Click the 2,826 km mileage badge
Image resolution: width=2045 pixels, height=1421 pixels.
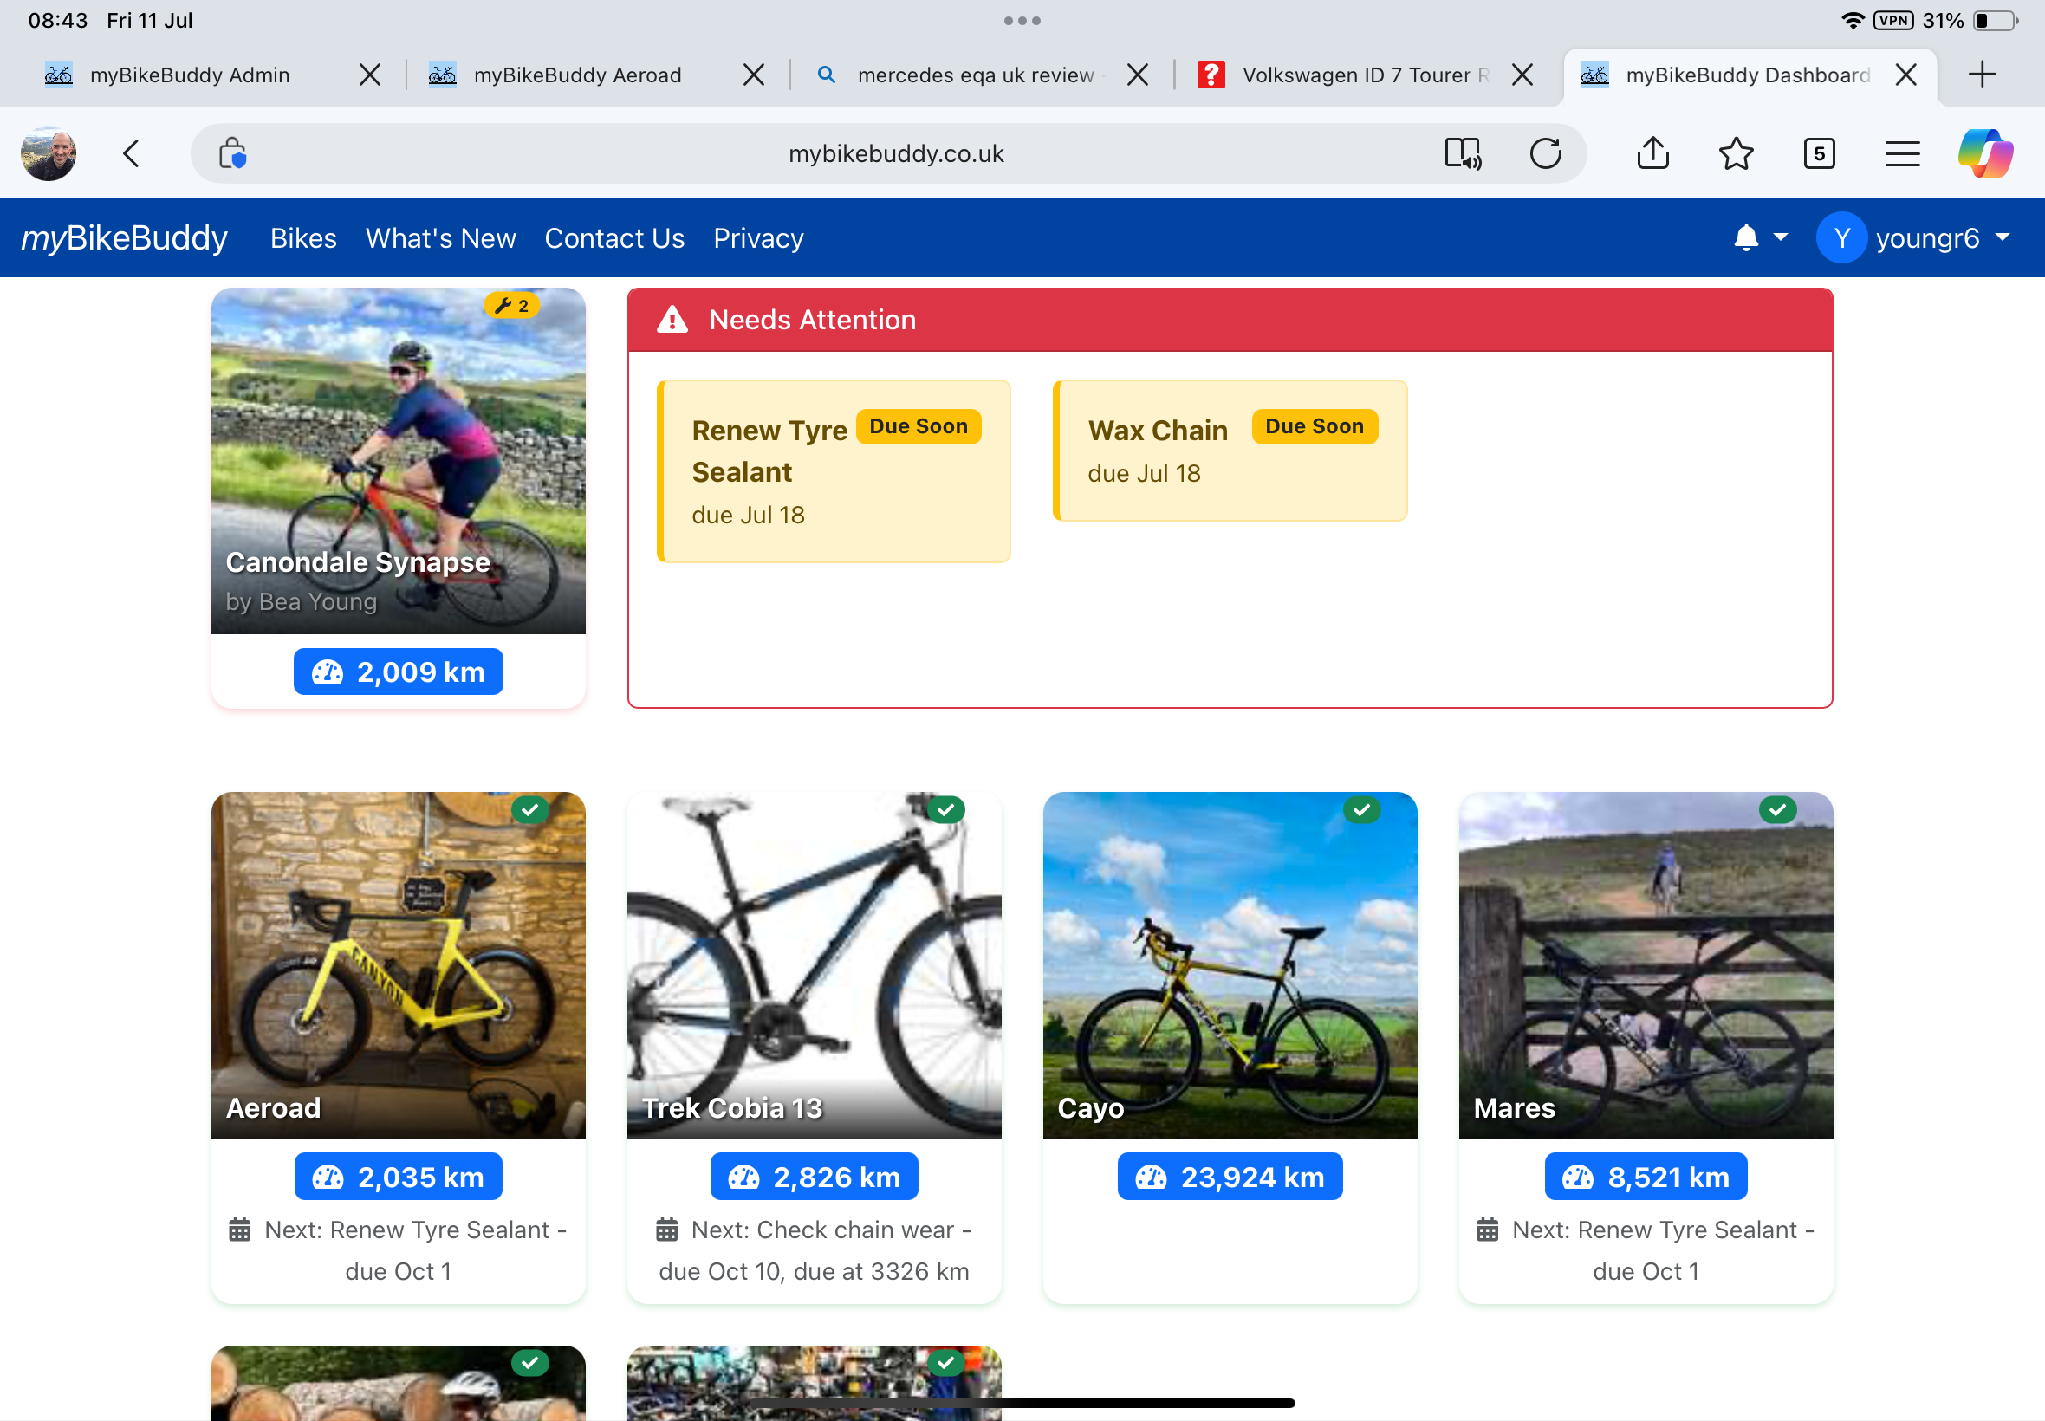[x=814, y=1176]
